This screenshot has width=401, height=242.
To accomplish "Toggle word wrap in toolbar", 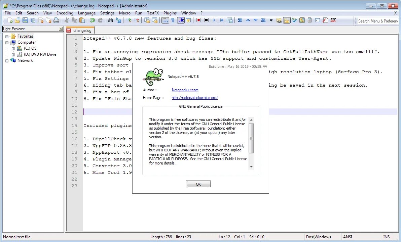I will click(165, 20).
